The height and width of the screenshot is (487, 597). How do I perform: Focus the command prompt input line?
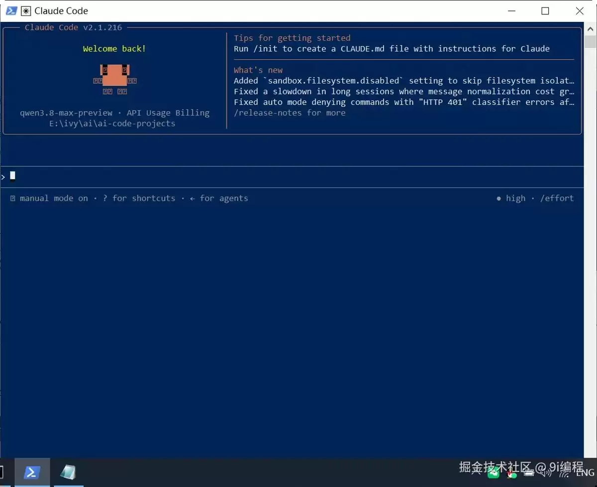[x=293, y=177]
